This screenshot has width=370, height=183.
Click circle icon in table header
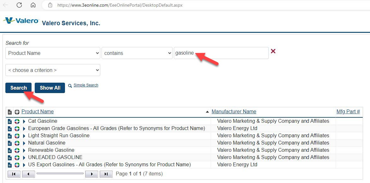coord(17,112)
